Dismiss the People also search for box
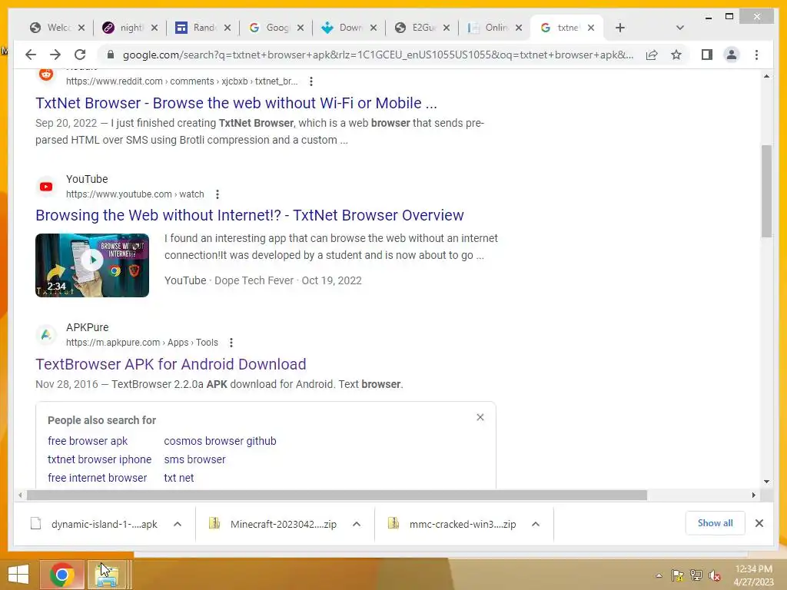The image size is (787, 590). point(480,417)
